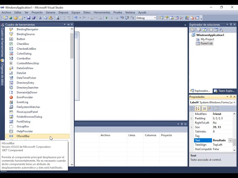Click the New Project toolbar icon

(x=6, y=18)
